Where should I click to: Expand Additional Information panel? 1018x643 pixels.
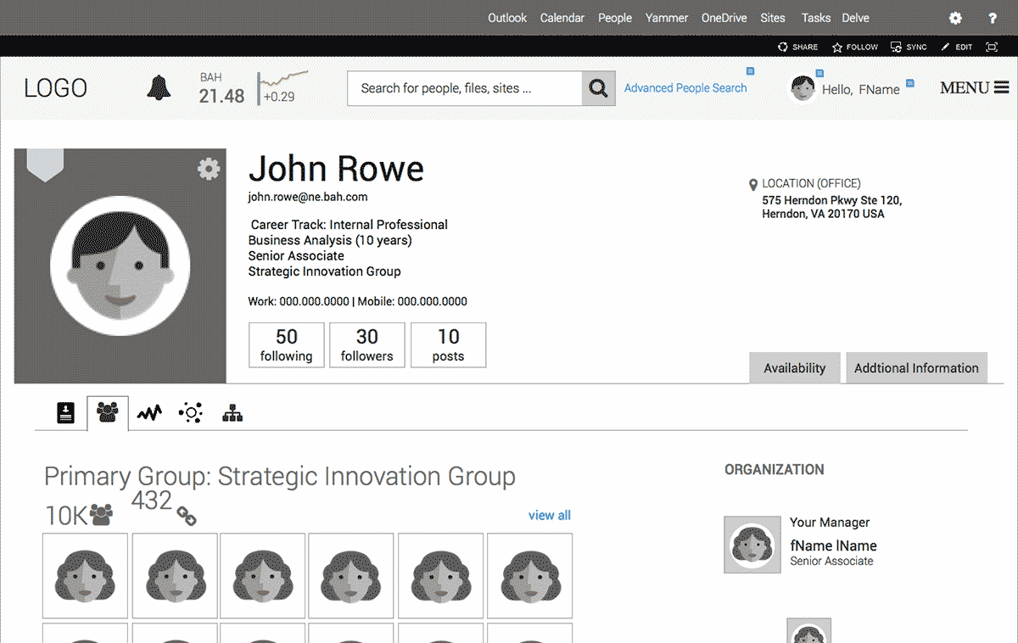pyautogui.click(x=916, y=368)
